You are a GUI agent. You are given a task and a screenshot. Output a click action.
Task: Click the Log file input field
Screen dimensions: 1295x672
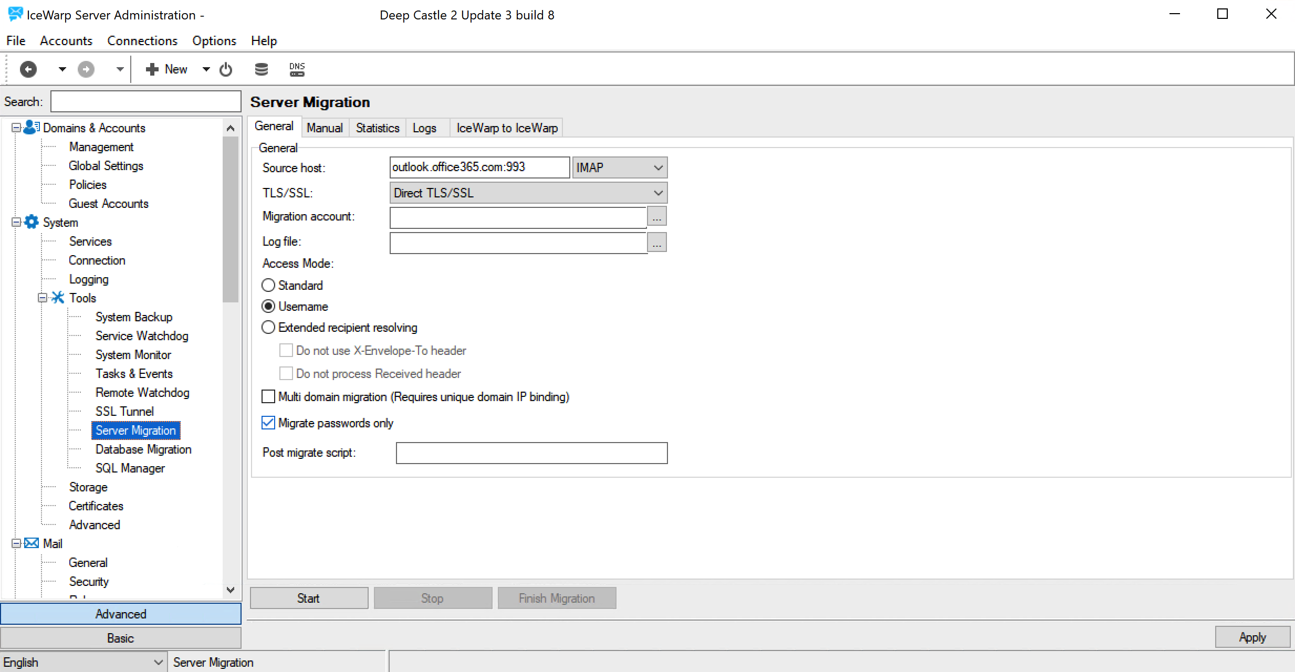tap(518, 243)
